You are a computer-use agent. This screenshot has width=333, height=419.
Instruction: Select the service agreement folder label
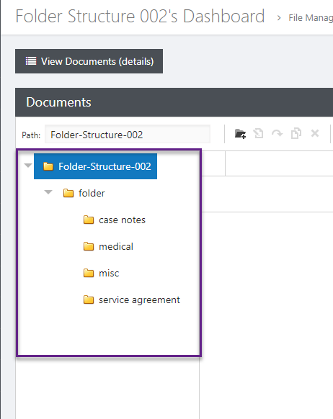click(139, 299)
